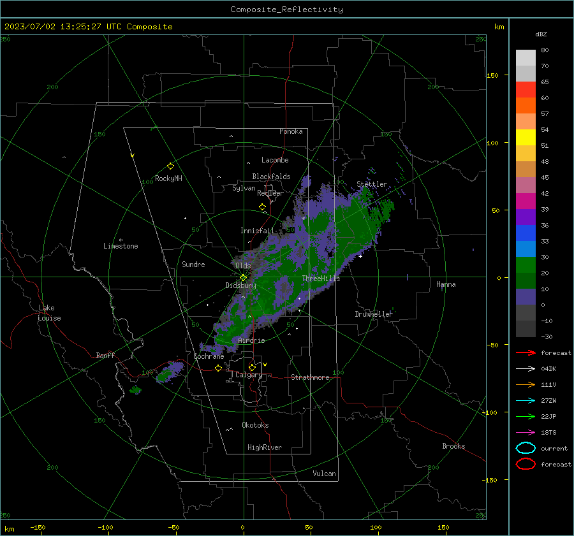Screen dimensions: 574x536
Task: Click the RockyMH label
Action: [x=168, y=178]
